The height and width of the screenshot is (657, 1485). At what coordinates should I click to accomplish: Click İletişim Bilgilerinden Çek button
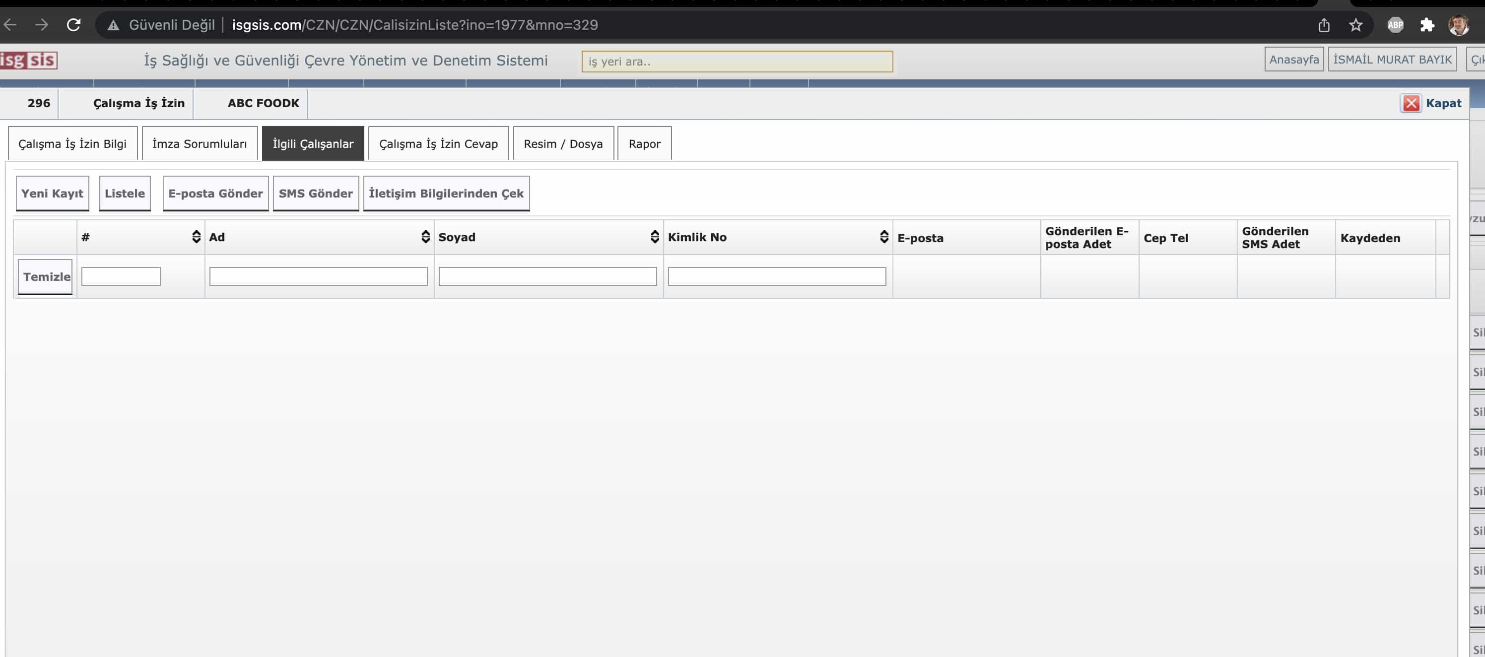[x=446, y=194]
